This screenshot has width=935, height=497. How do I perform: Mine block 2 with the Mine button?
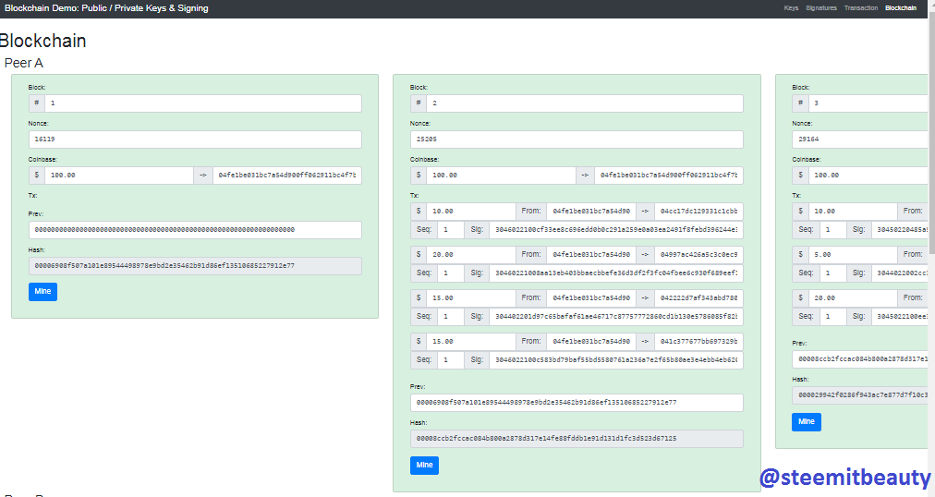click(425, 466)
